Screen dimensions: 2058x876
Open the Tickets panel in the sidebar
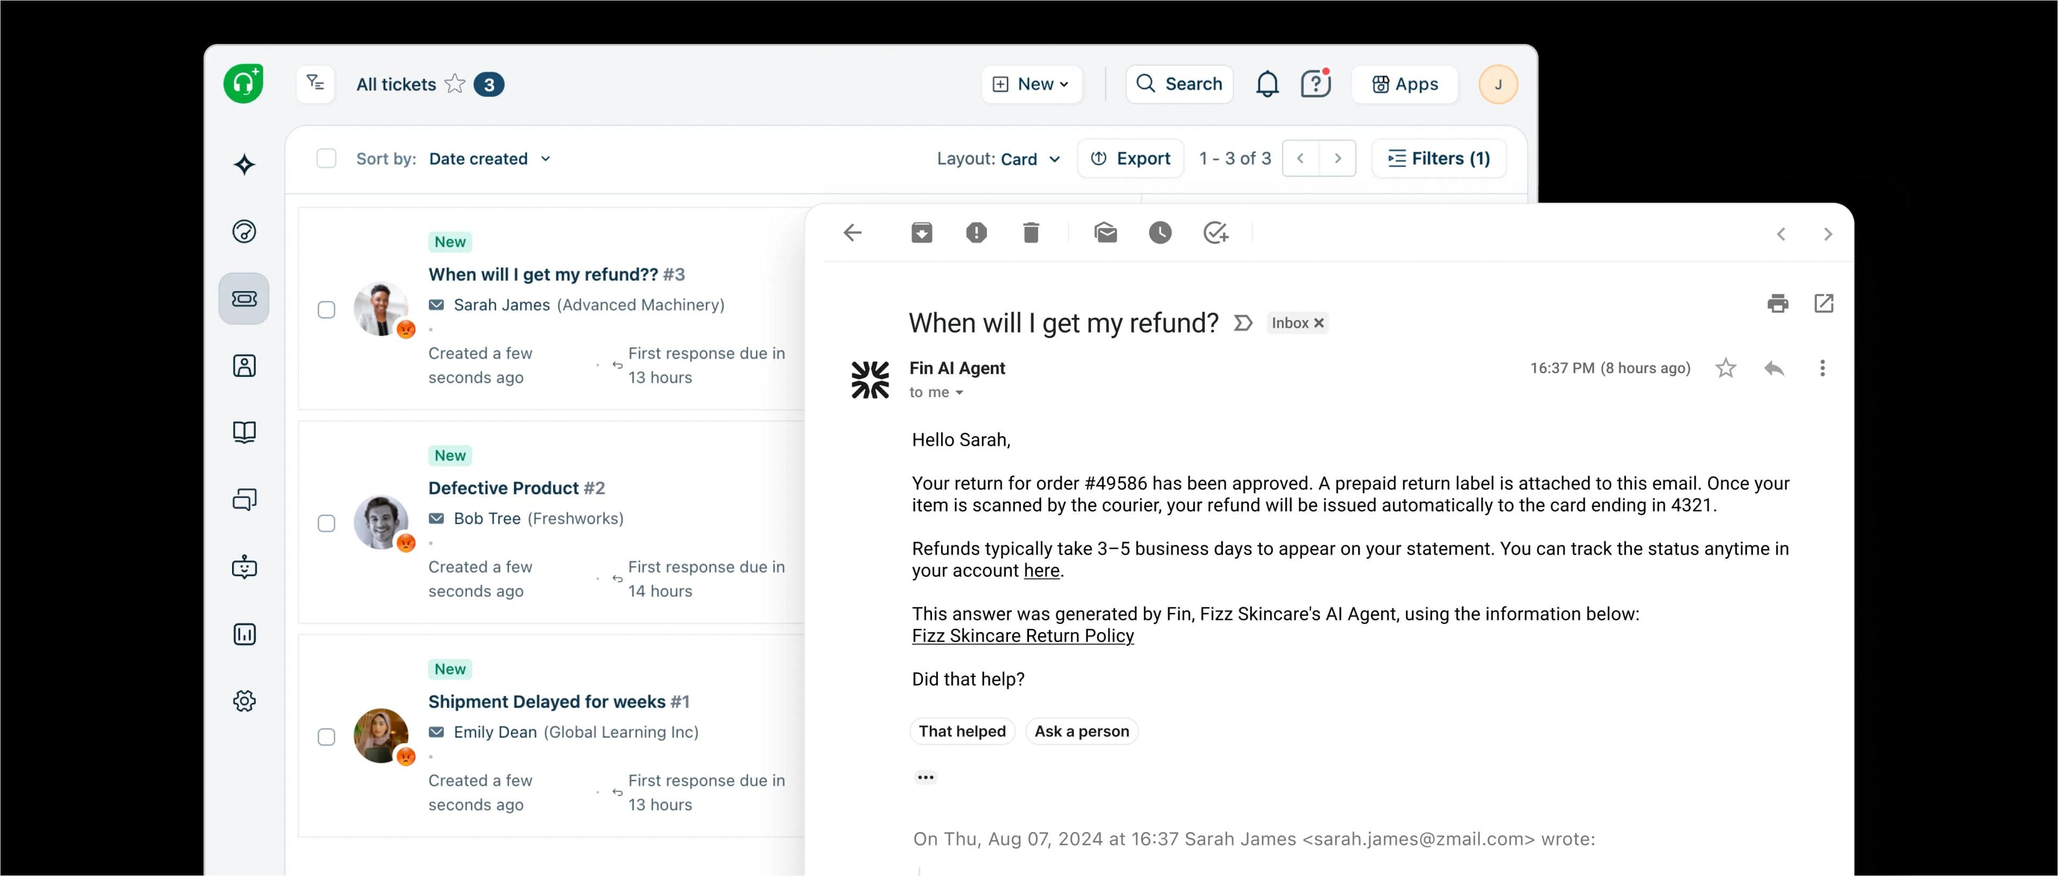tap(244, 298)
